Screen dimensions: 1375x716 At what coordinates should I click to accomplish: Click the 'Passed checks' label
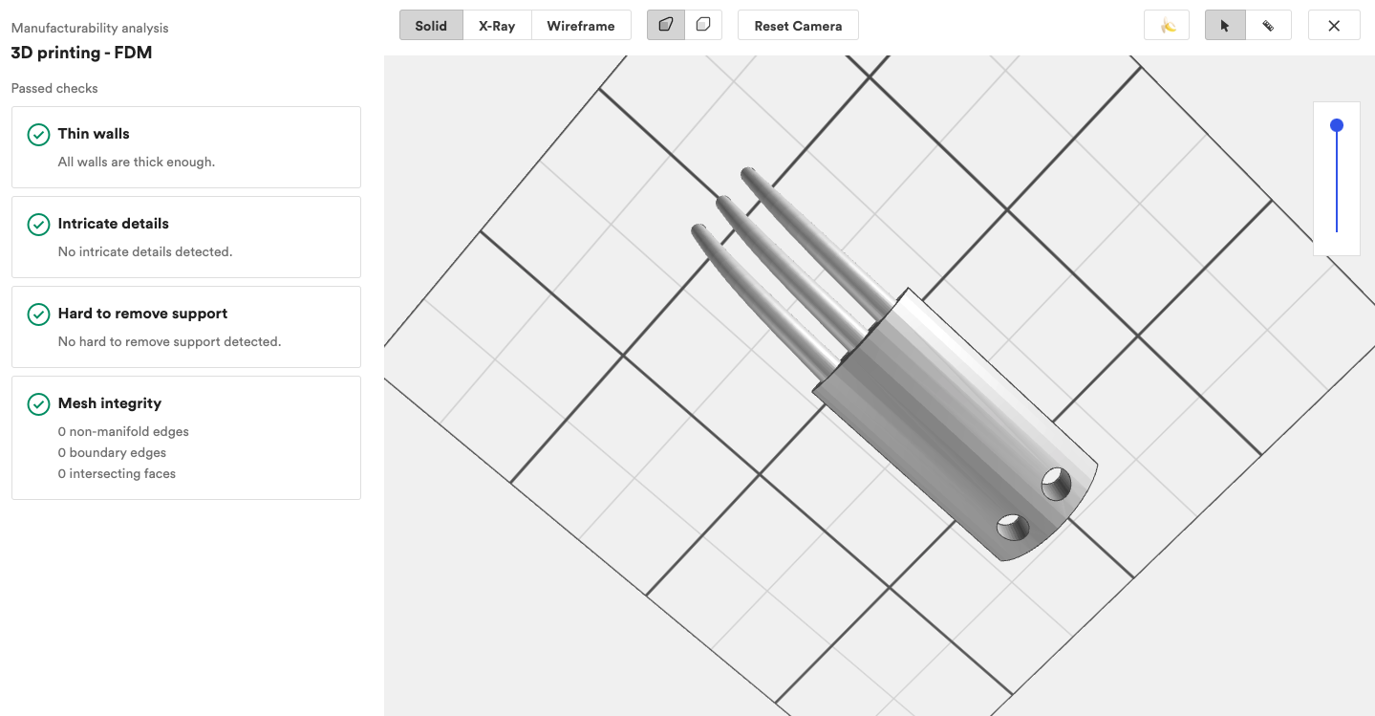click(54, 88)
